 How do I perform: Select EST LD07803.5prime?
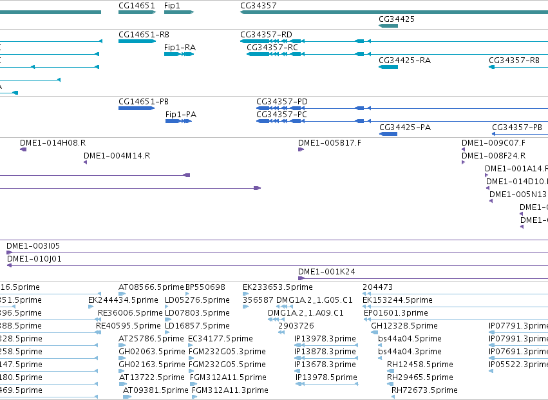197,313
